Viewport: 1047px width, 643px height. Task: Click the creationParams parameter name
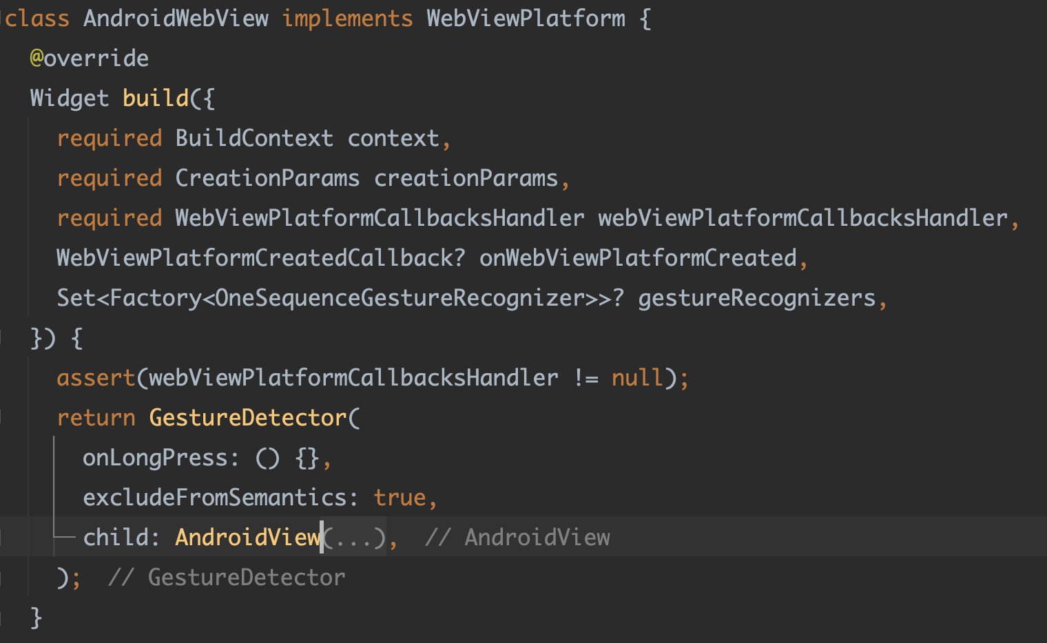pyautogui.click(x=466, y=178)
